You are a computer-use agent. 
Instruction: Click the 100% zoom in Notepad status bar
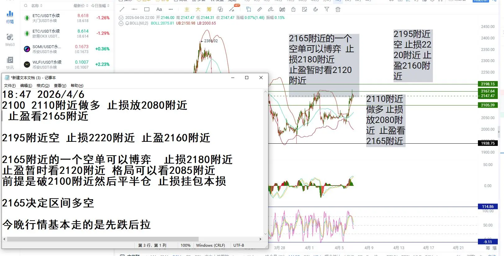pyautogui.click(x=186, y=245)
